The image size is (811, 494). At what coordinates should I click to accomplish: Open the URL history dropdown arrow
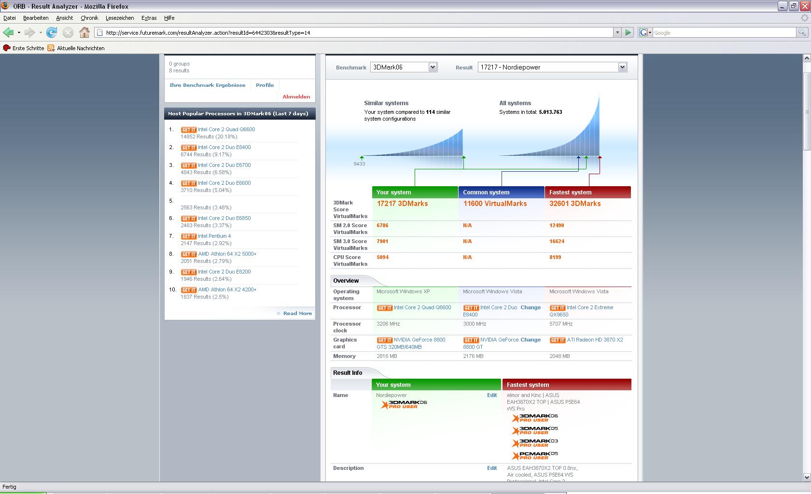[x=617, y=32]
